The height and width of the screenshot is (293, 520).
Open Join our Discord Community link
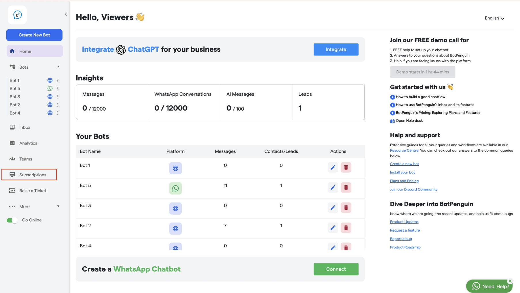[x=413, y=190]
